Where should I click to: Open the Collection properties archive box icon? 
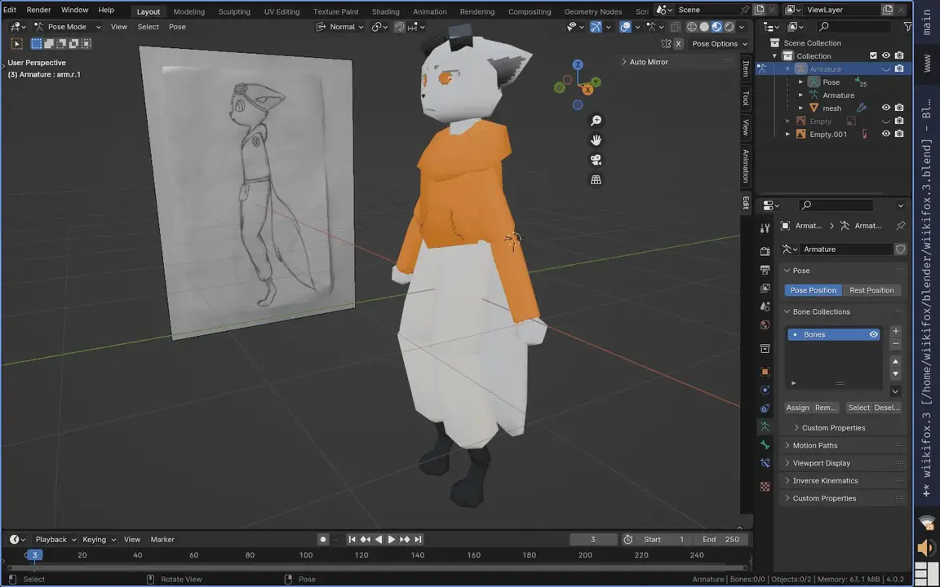(x=765, y=349)
